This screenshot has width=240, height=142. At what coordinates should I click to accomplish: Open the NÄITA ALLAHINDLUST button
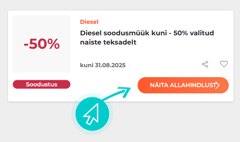(x=183, y=85)
